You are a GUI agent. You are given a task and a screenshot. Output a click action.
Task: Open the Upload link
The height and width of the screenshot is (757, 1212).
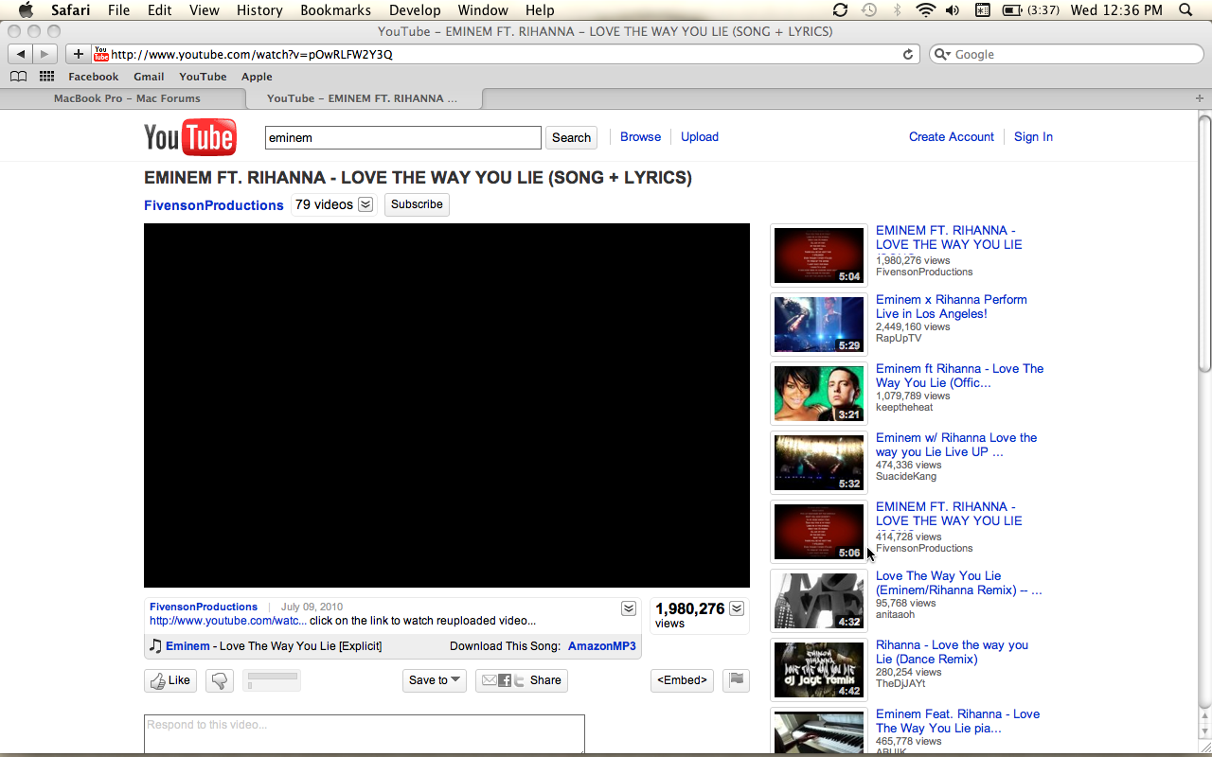pyautogui.click(x=700, y=137)
